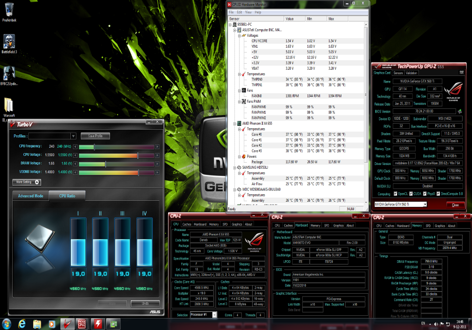Switch to the Validation tab in GPU-Z
Image resolution: width=472 pixels, height=330 pixels.
(x=411, y=73)
